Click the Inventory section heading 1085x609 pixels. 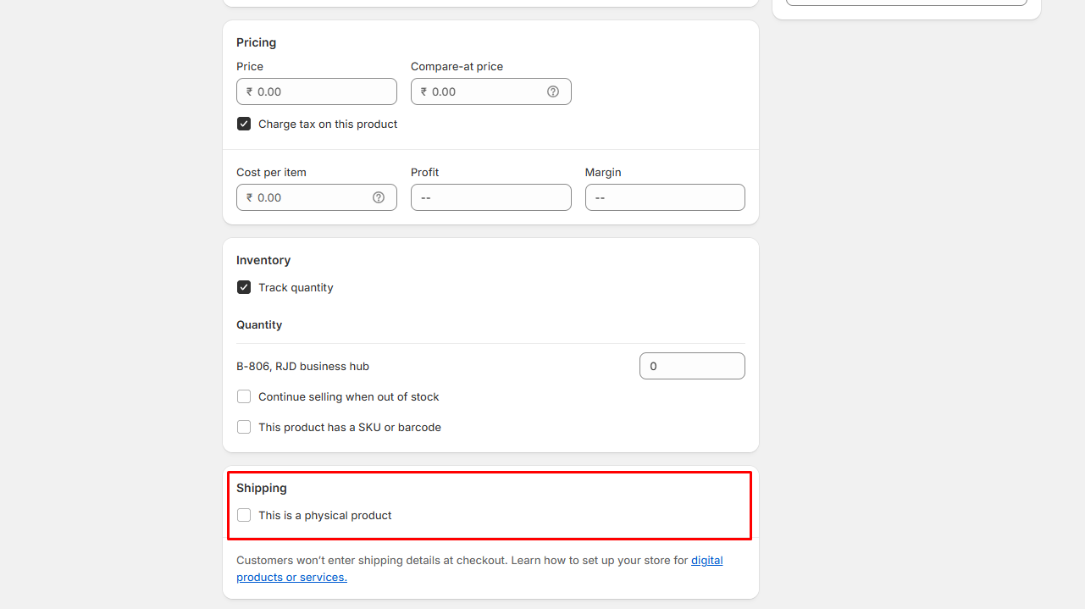click(263, 260)
